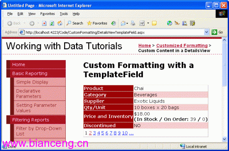
Task: Open Setting Parameter Values menu item
Action: (40, 108)
